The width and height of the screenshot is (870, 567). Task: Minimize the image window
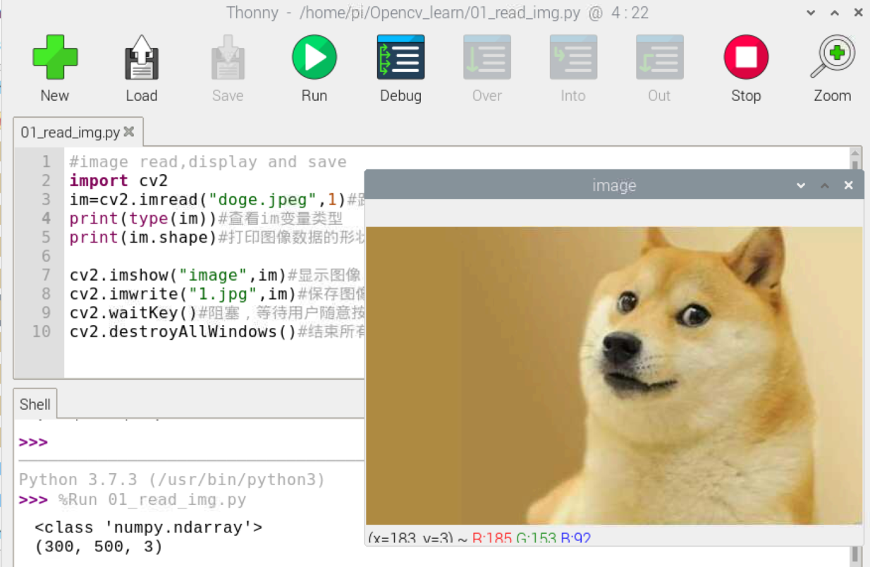click(801, 185)
